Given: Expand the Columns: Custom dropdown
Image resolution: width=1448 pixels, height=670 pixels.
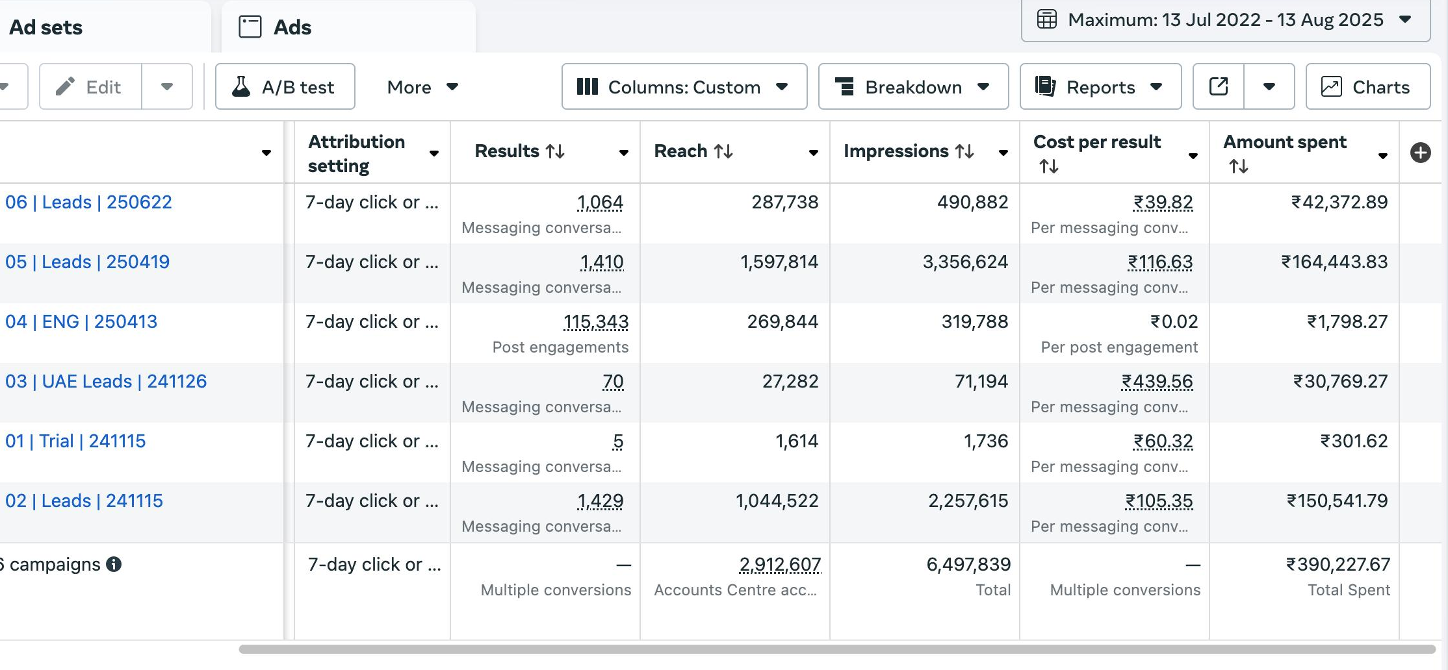Looking at the screenshot, I should [x=684, y=86].
